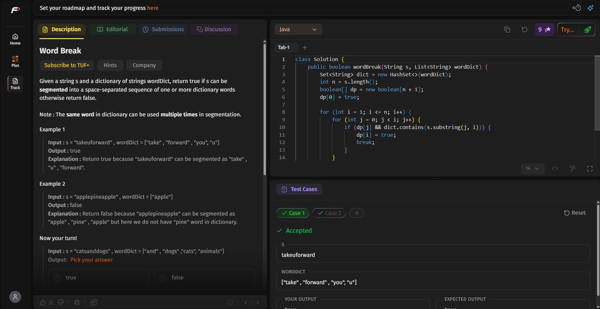Click the Subscribe to TUF+ button
The height and width of the screenshot is (309, 600).
point(67,65)
